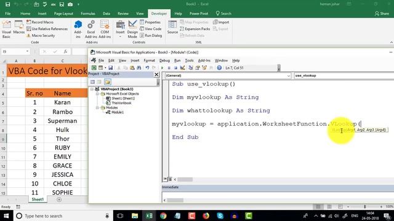The height and width of the screenshot is (221, 394).
Task: Close the Project - VBAProject pane
Action: [156, 74]
